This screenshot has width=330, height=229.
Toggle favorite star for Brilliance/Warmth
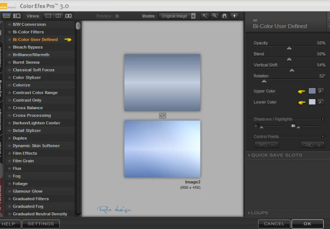click(10, 55)
